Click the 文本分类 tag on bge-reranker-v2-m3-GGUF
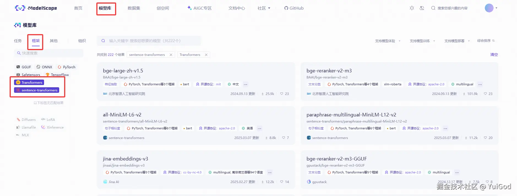The width and height of the screenshot is (517, 196). click(x=314, y=172)
